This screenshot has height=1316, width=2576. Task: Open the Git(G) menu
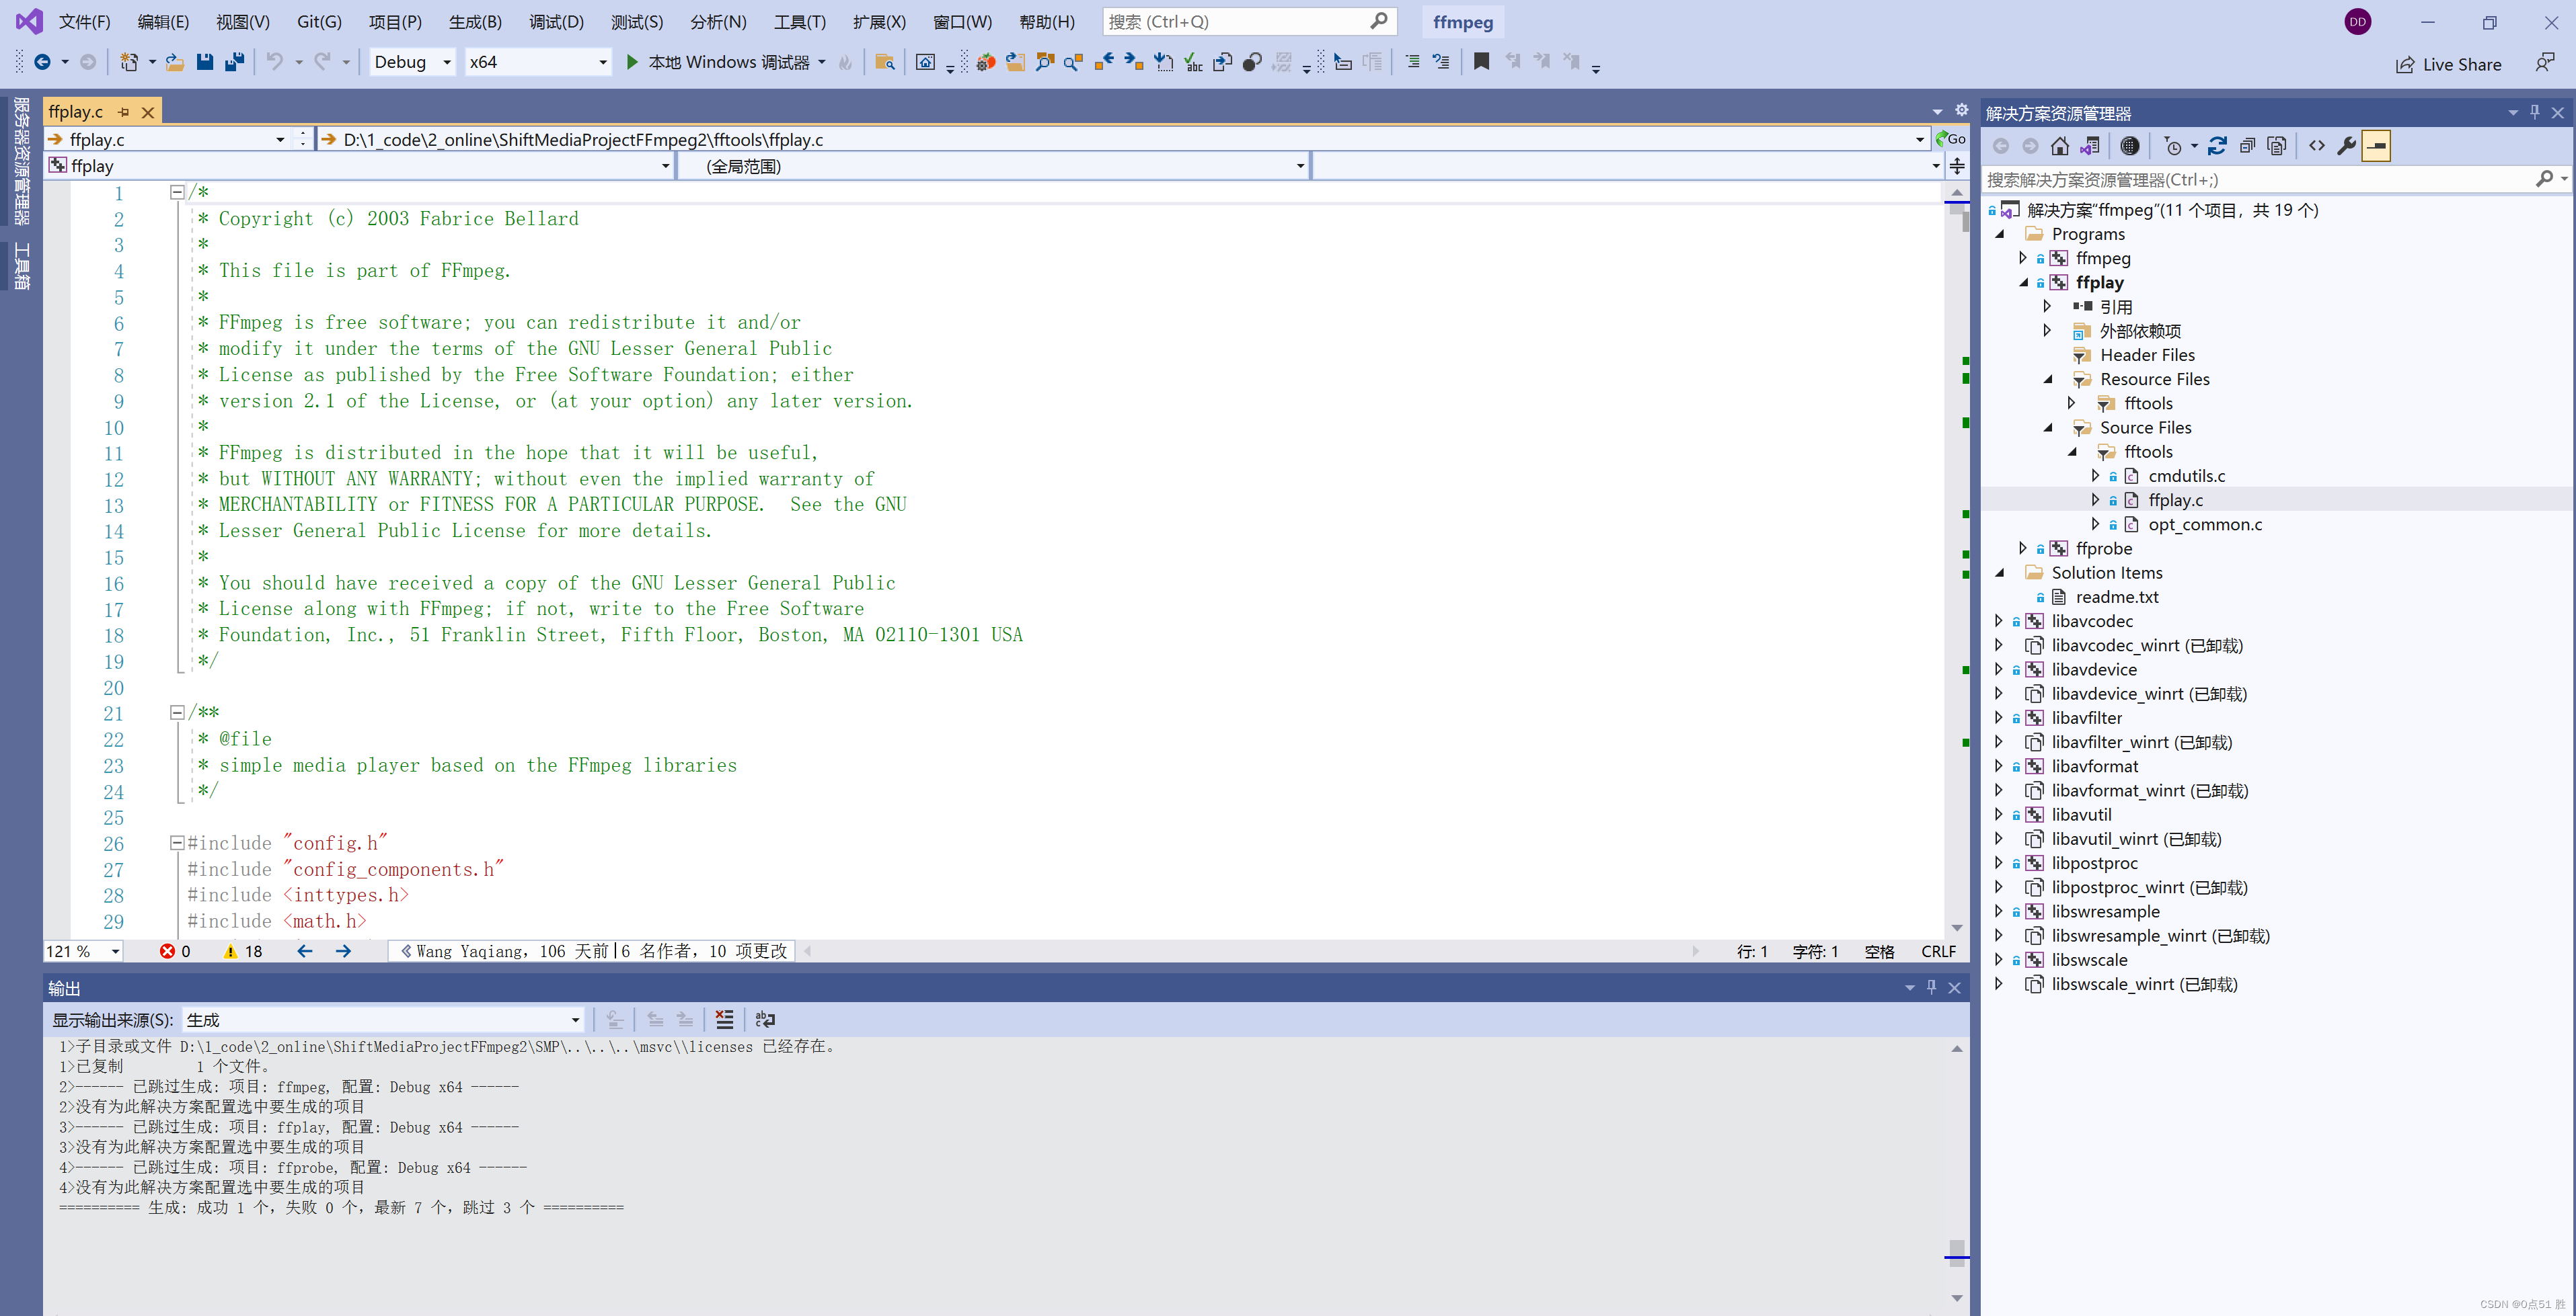pyautogui.click(x=319, y=22)
